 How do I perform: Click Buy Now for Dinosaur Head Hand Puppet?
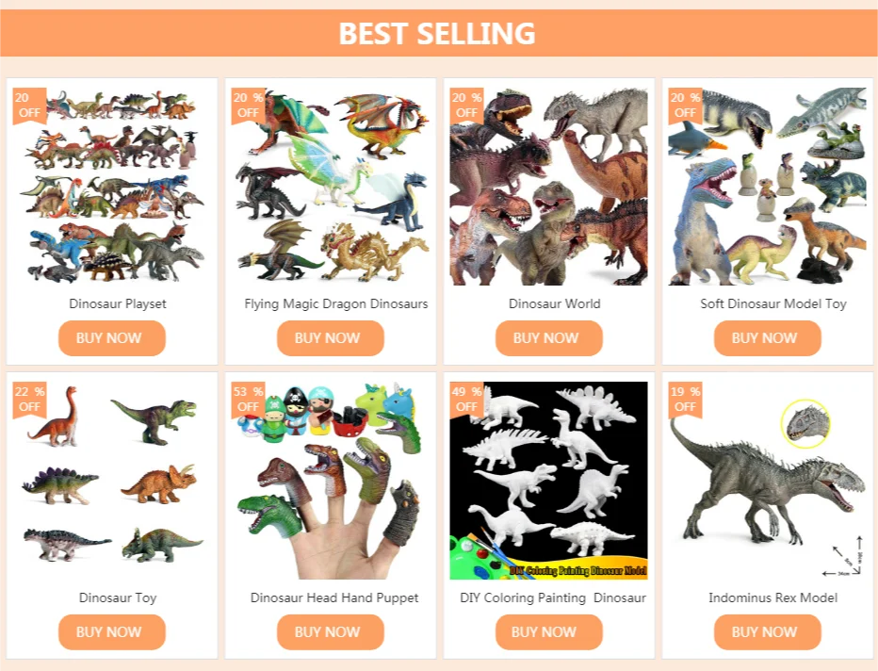[x=331, y=631]
